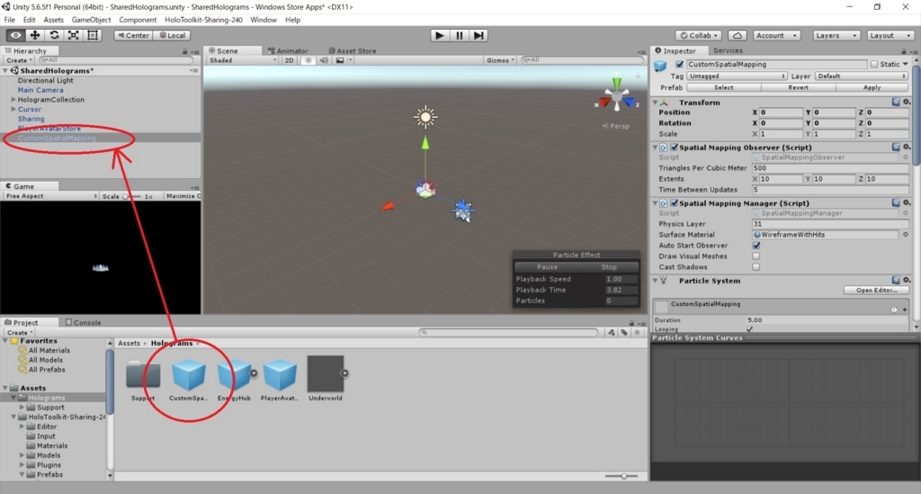The width and height of the screenshot is (921, 494).
Task: Enable Cast Shadows checkbox
Action: (756, 266)
